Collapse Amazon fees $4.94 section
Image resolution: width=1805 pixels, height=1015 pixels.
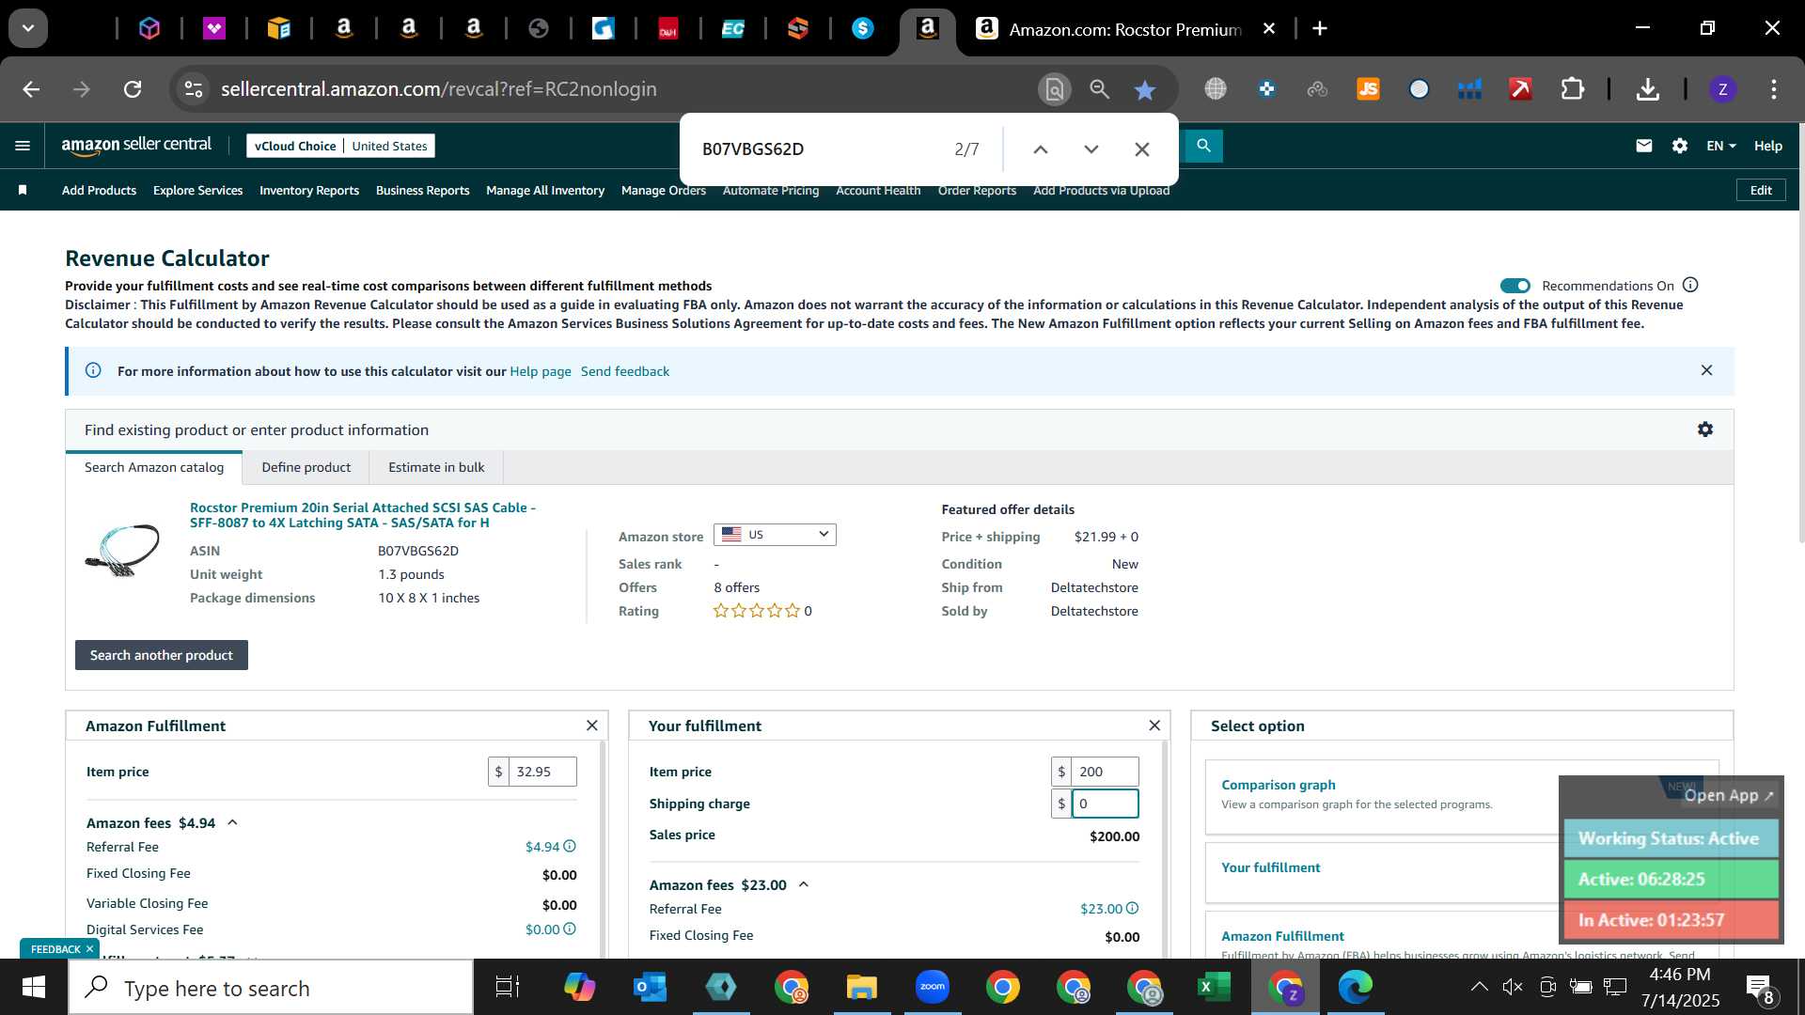pos(233,822)
